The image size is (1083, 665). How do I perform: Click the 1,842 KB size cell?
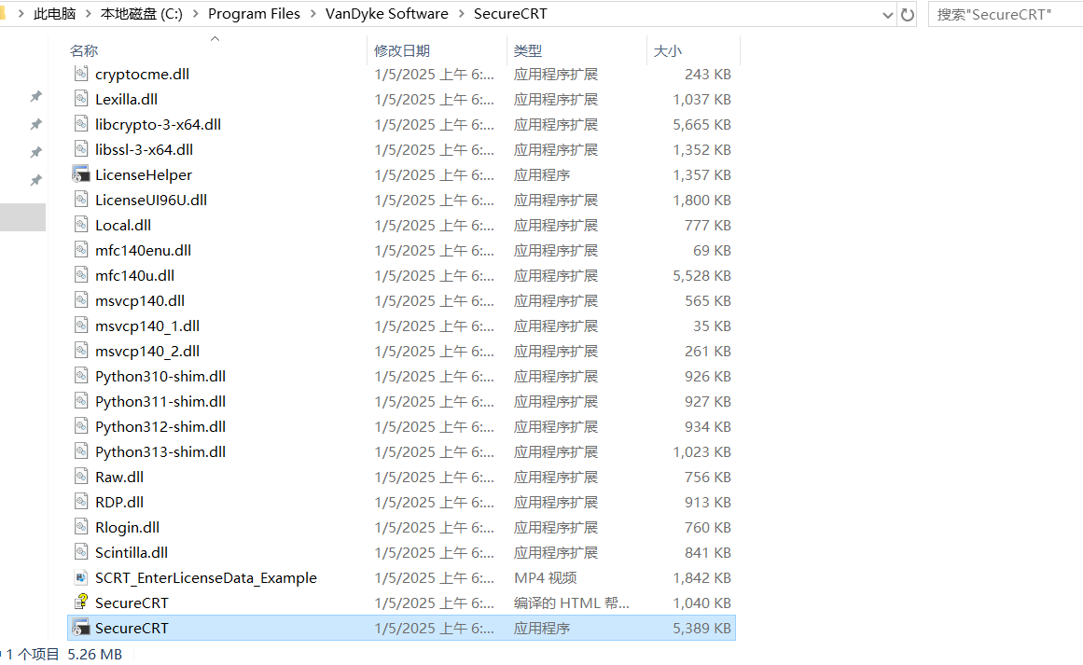coord(701,578)
